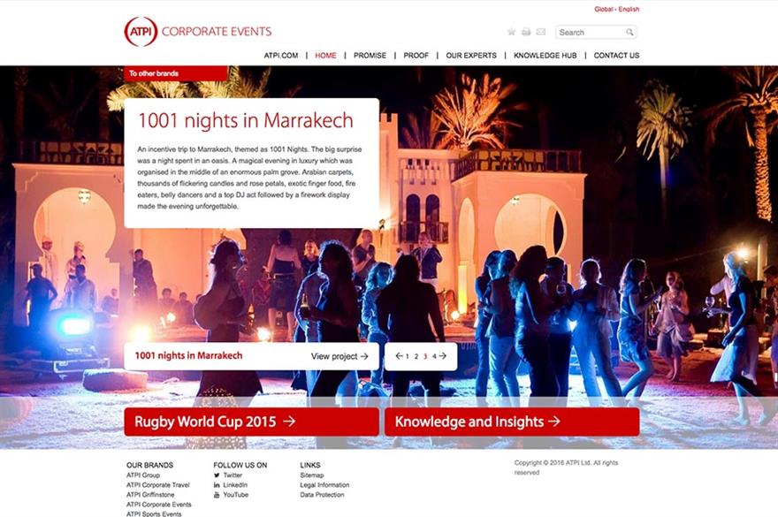Click the OUR BRANDS footer heading

[149, 465]
